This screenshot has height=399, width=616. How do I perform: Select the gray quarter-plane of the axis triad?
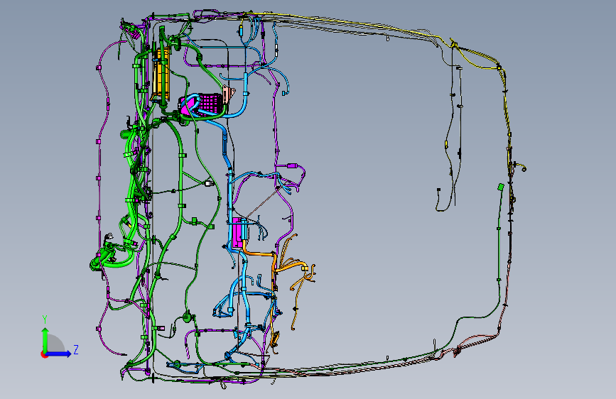(x=55, y=344)
